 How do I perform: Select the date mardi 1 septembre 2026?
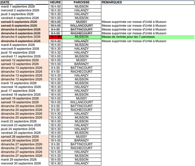click(x=18, y=7)
